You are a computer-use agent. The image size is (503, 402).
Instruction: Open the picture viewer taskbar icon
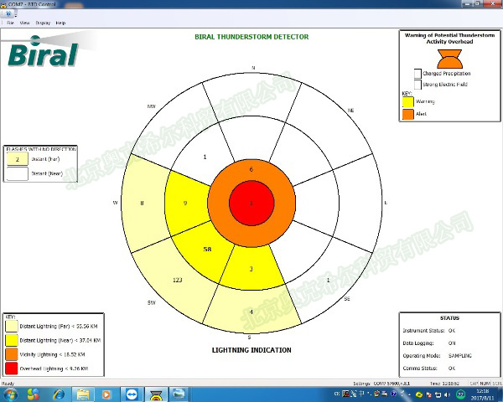click(x=179, y=394)
